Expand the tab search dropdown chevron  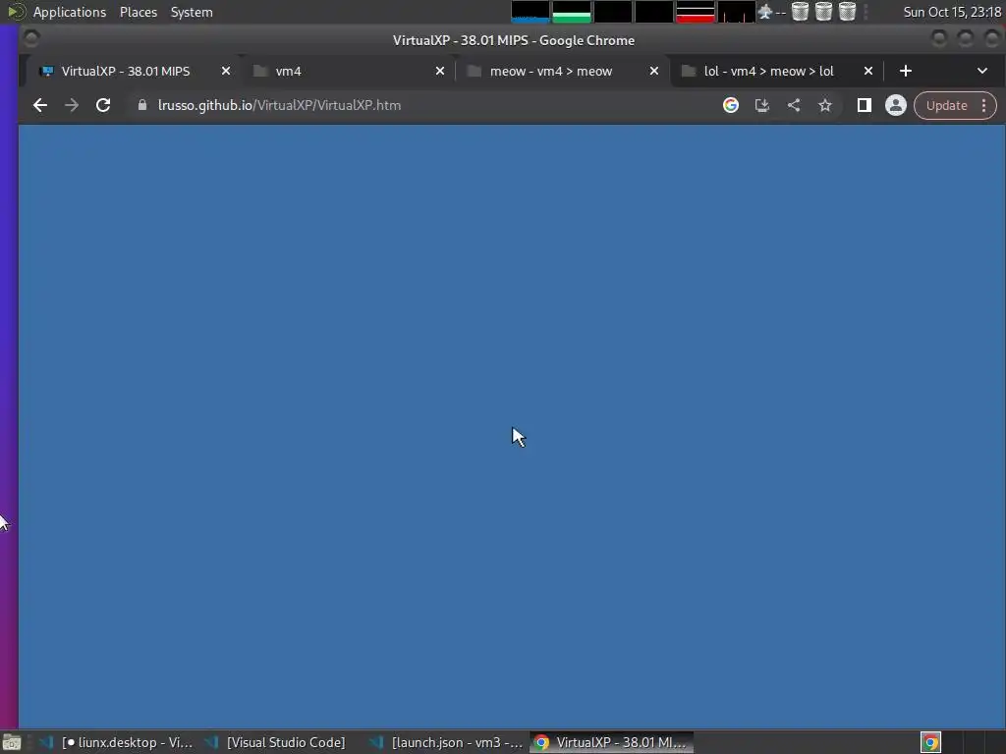pyautogui.click(x=982, y=71)
